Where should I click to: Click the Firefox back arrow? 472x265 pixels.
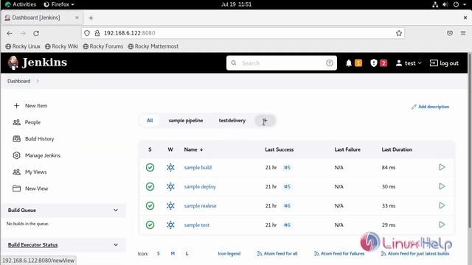[10, 33]
